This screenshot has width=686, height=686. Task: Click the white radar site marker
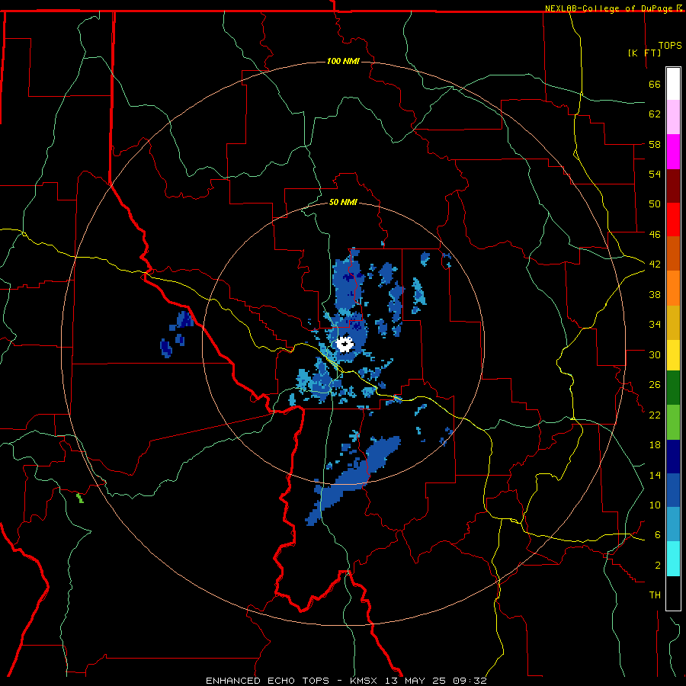345,344
